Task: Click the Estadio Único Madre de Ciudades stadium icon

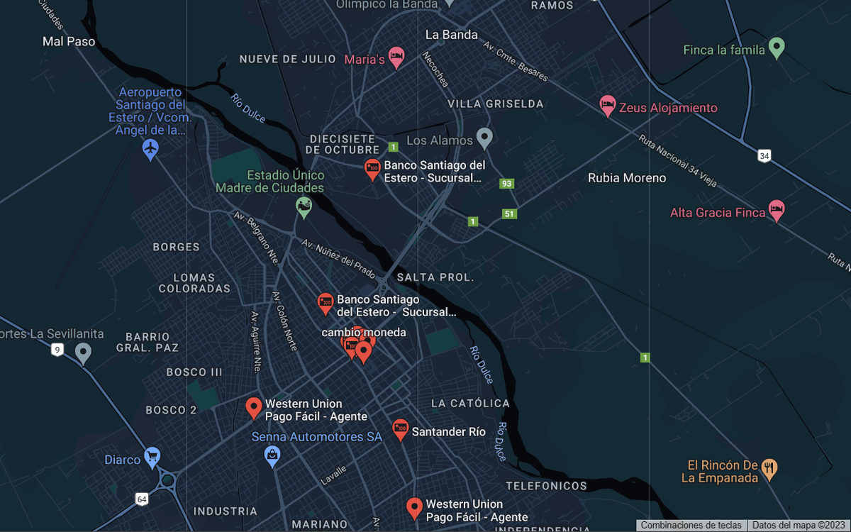Action: [x=304, y=207]
